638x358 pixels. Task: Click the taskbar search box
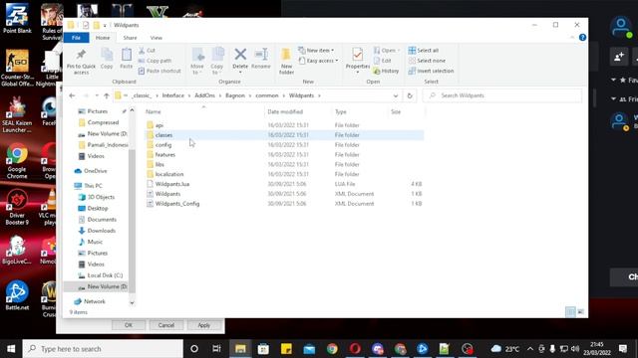click(103, 349)
